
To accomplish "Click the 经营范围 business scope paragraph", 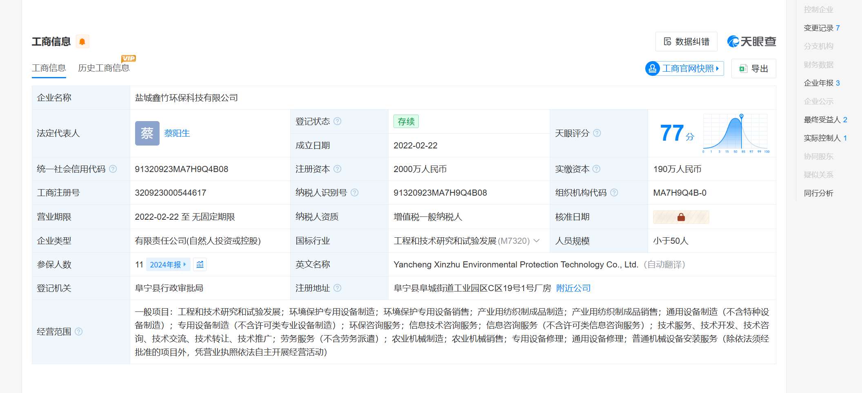I will (452, 332).
